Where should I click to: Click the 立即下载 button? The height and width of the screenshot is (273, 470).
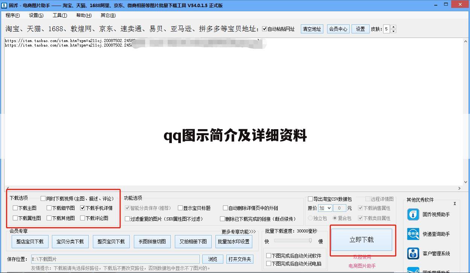(361, 240)
